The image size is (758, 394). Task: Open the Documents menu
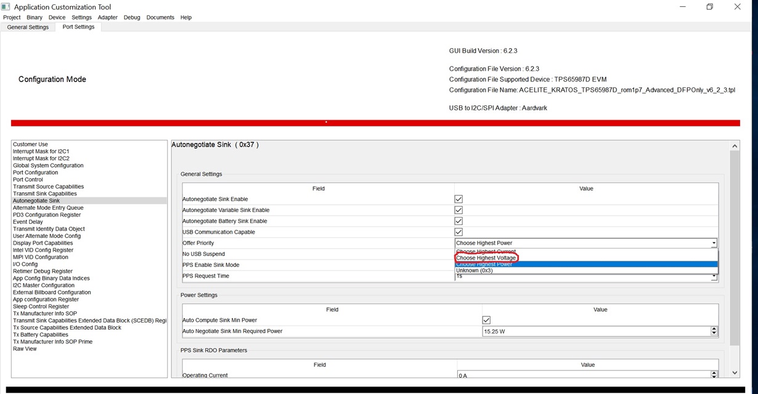[x=160, y=17]
